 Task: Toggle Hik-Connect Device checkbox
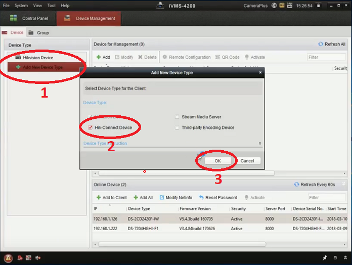(90, 127)
